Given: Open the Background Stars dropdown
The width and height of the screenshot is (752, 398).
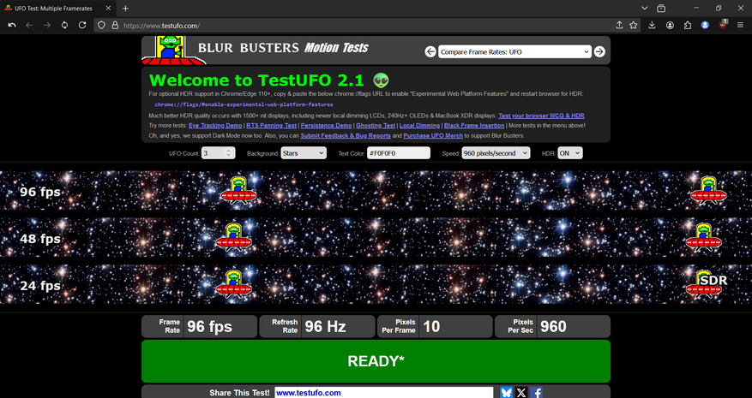Looking at the screenshot, I should [x=304, y=153].
